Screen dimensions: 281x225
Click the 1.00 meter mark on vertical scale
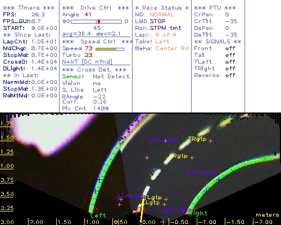click(7, 166)
